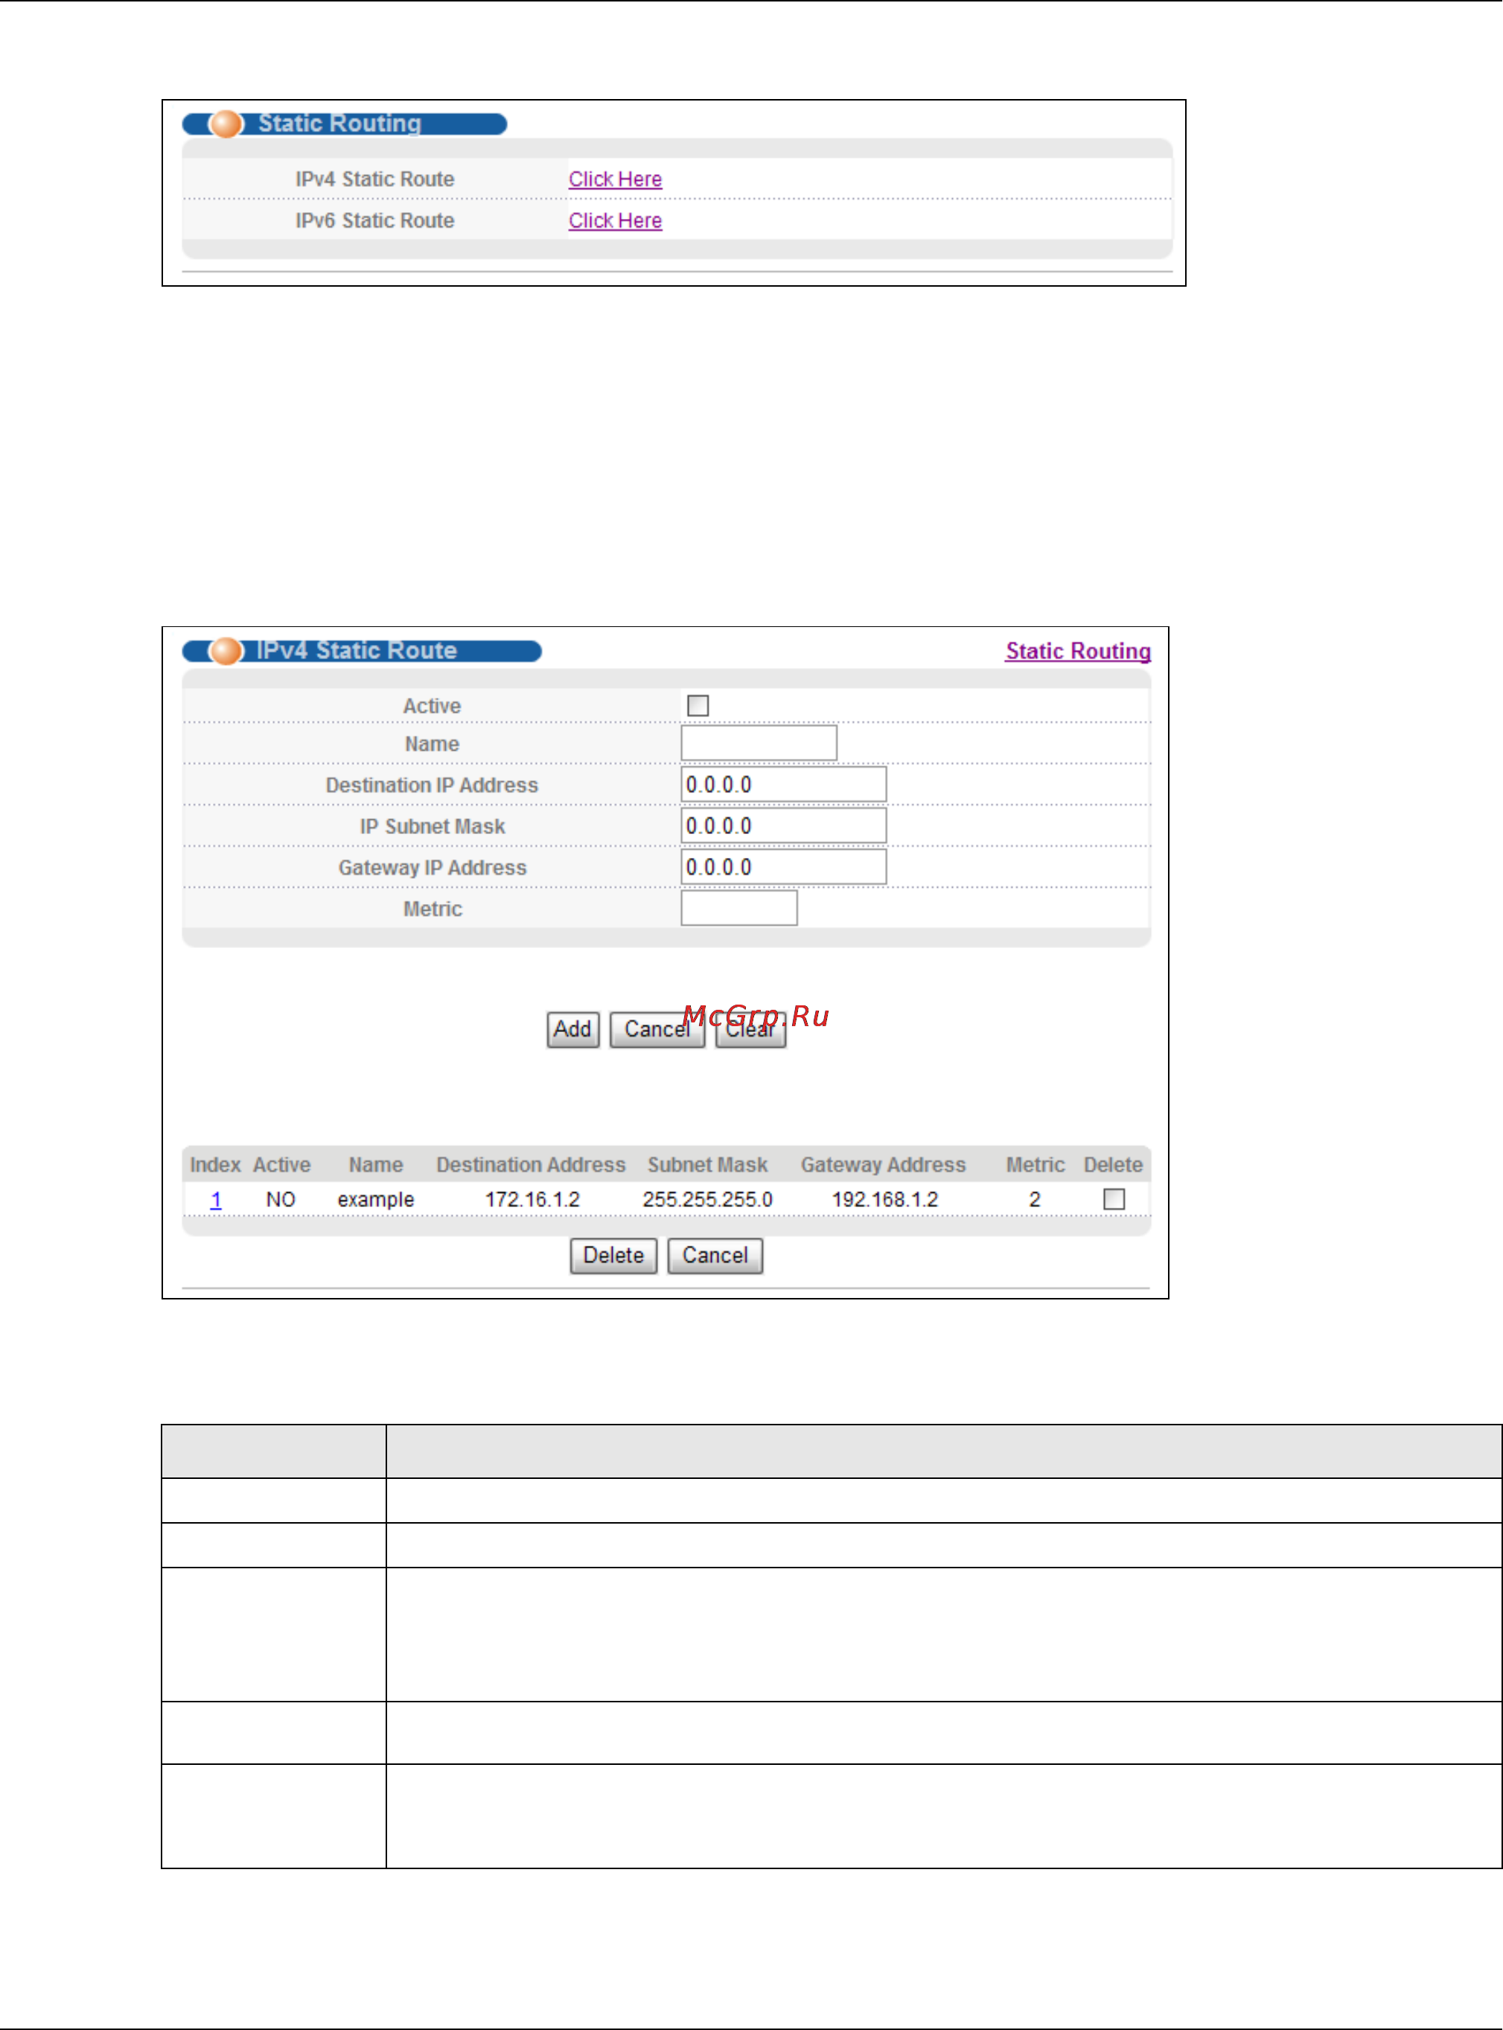Click the Gateway Address column header

[x=884, y=1165]
